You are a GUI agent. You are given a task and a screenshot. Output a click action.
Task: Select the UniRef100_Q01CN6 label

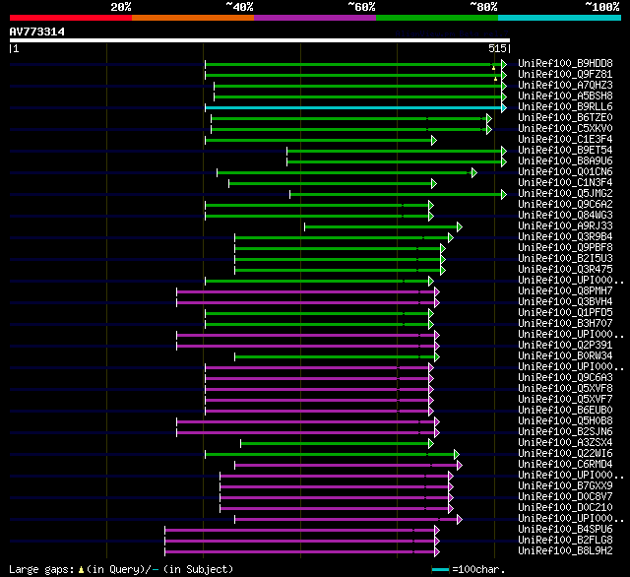point(565,171)
